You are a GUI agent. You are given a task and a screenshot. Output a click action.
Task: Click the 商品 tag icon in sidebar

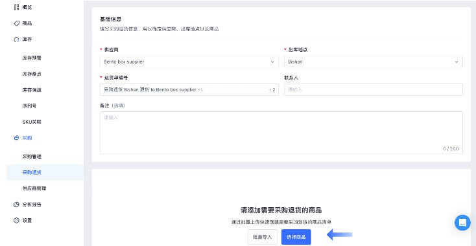pyautogui.click(x=16, y=23)
